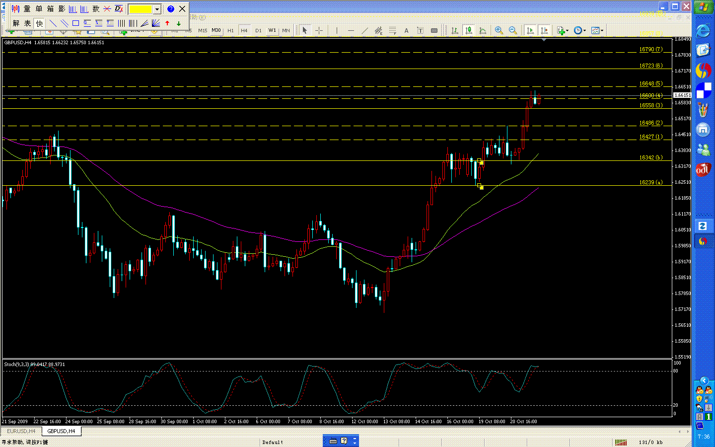This screenshot has width=715, height=447.
Task: Click the 16239 (a) level label
Action: (650, 182)
